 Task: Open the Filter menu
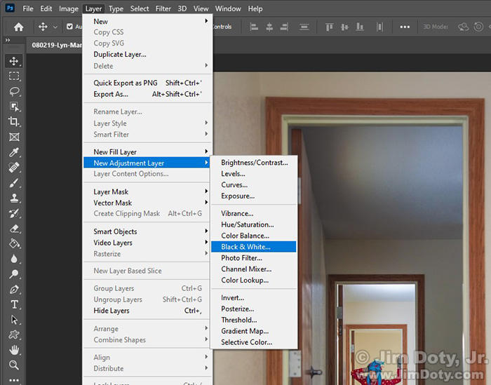tap(163, 9)
